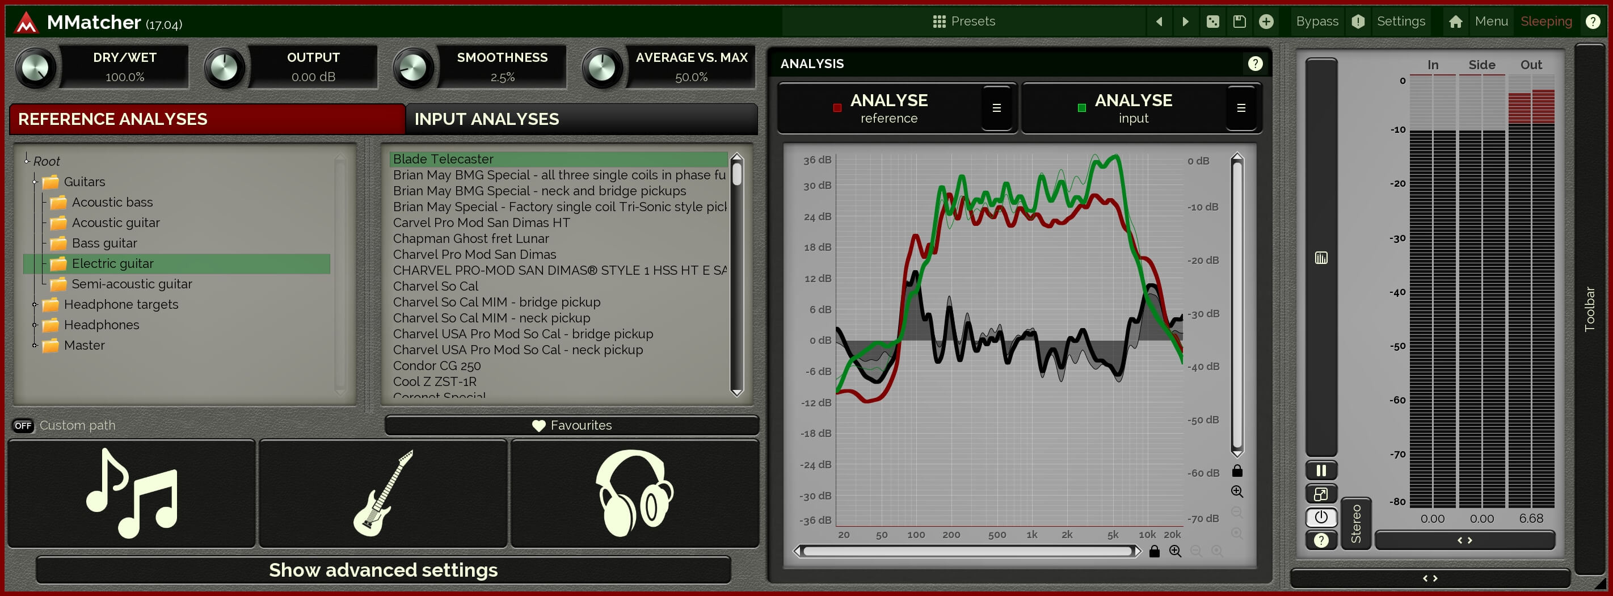The image size is (1613, 596).
Task: Click the Electric guitar folder icon
Action: coord(58,264)
